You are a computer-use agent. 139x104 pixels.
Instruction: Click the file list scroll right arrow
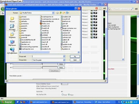78,52
